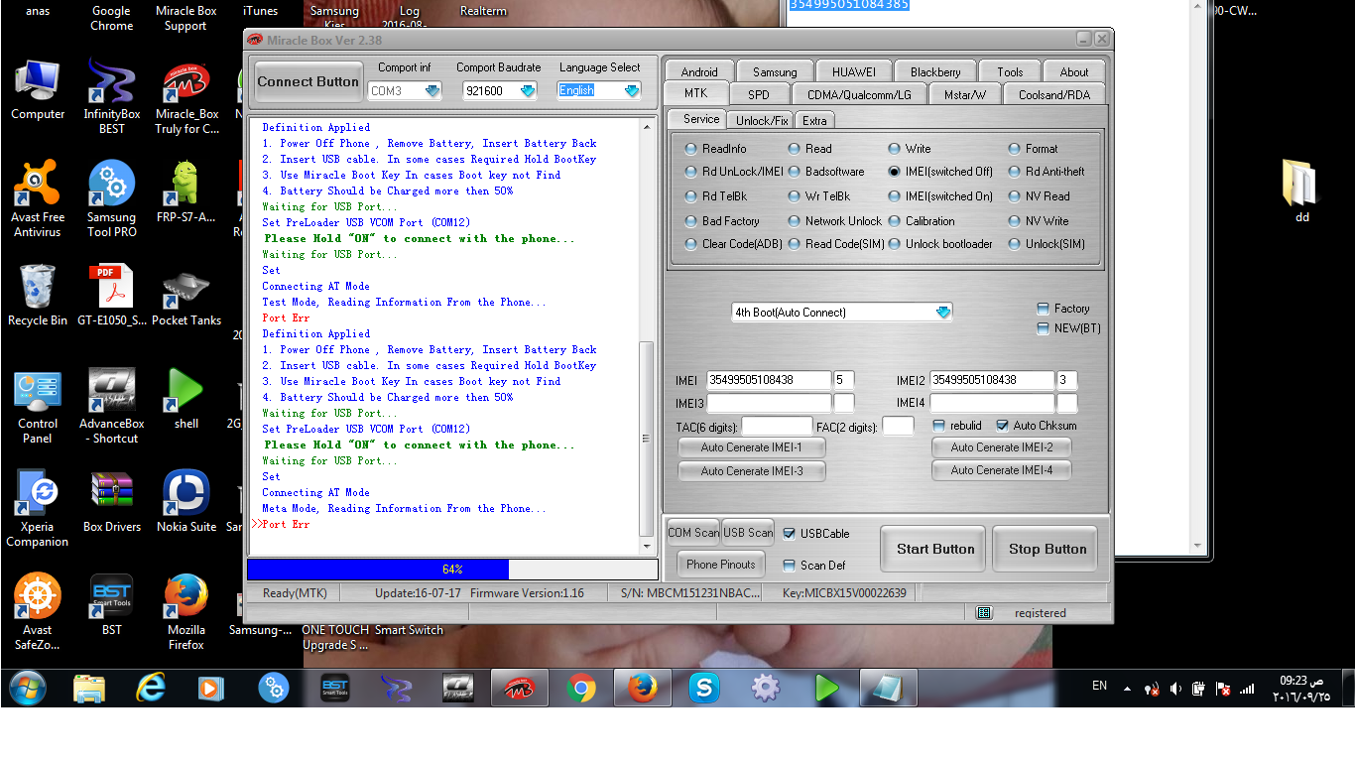Launch Nokia Suite desktop icon
Screen dimensions: 1355x762
pyautogui.click(x=186, y=502)
